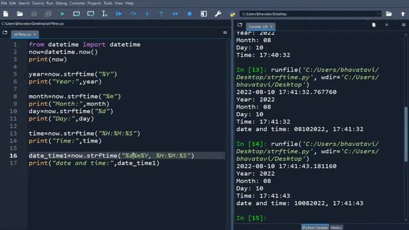Open file using folder toolbar icon
The height and width of the screenshot is (230, 409).
click(20, 14)
